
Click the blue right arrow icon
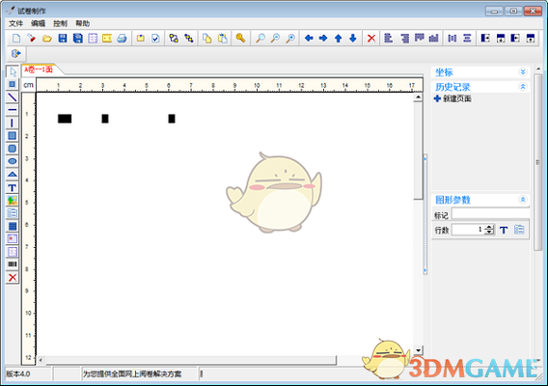(323, 38)
